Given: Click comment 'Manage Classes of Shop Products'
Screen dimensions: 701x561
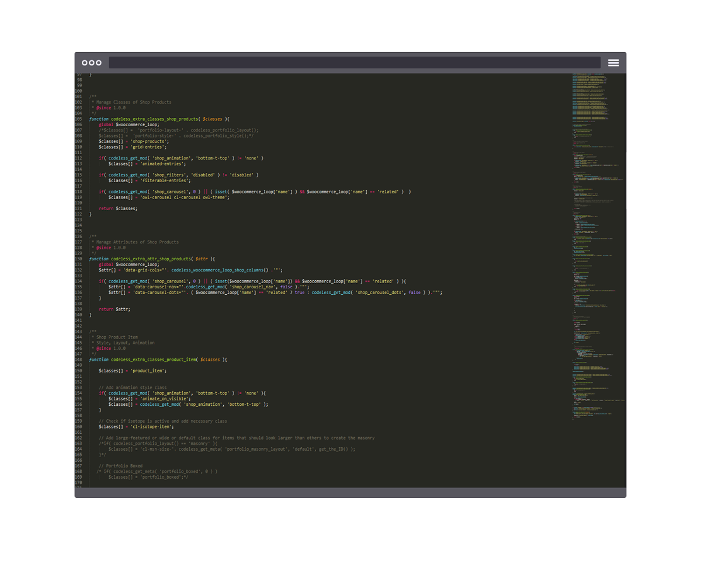Looking at the screenshot, I should tap(134, 102).
